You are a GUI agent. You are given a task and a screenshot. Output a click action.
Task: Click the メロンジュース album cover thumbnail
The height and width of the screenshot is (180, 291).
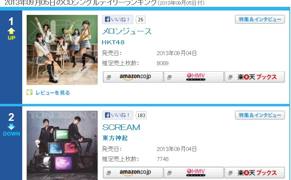(x=62, y=50)
